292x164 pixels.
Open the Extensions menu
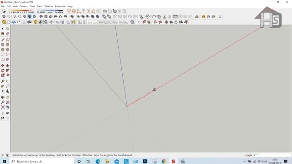[60, 6]
